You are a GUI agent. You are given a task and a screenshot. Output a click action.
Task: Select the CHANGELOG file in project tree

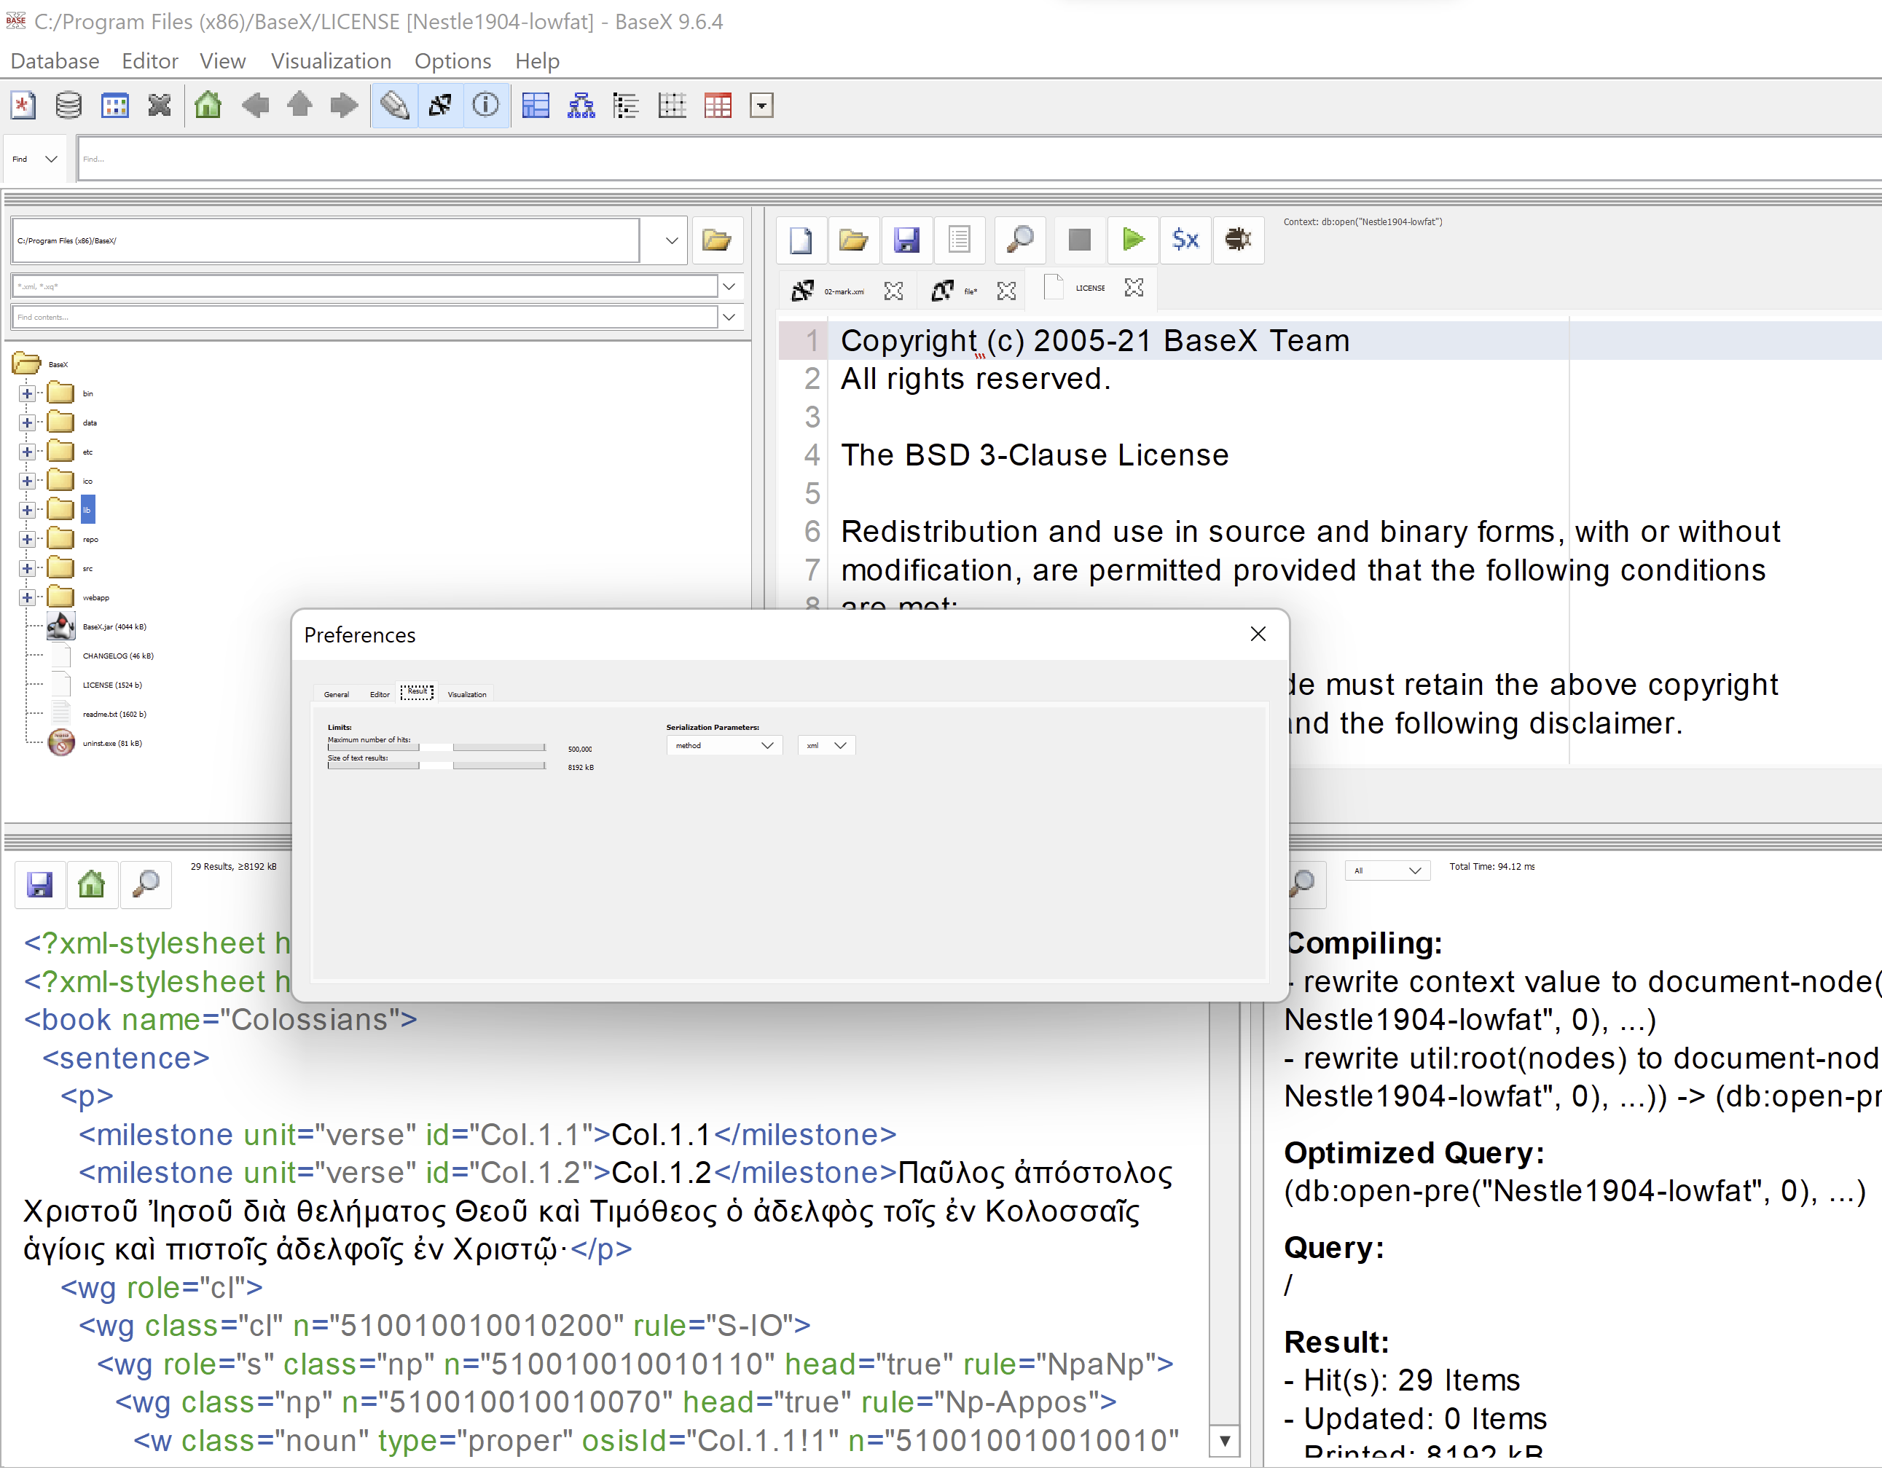point(118,656)
